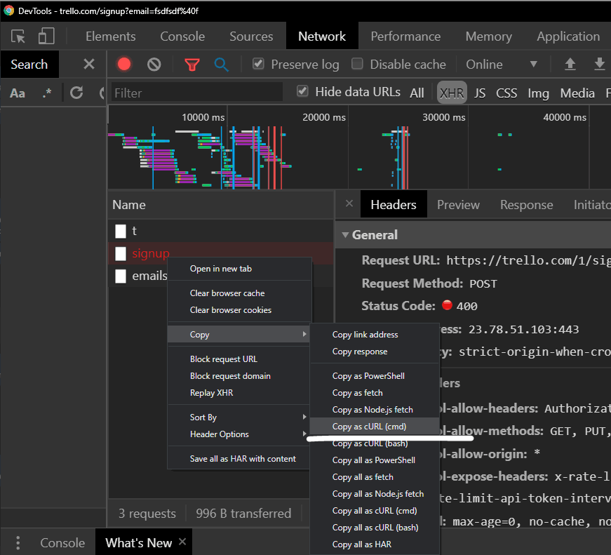Clear the network log with the circle-slash icon
The width and height of the screenshot is (611, 555).
(154, 64)
